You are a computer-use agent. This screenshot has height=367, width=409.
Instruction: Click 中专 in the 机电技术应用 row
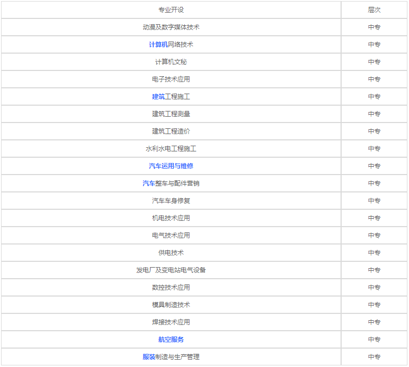point(374,218)
